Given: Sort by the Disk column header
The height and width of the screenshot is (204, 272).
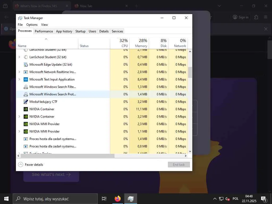Looking at the screenshot, I should (x=159, y=43).
